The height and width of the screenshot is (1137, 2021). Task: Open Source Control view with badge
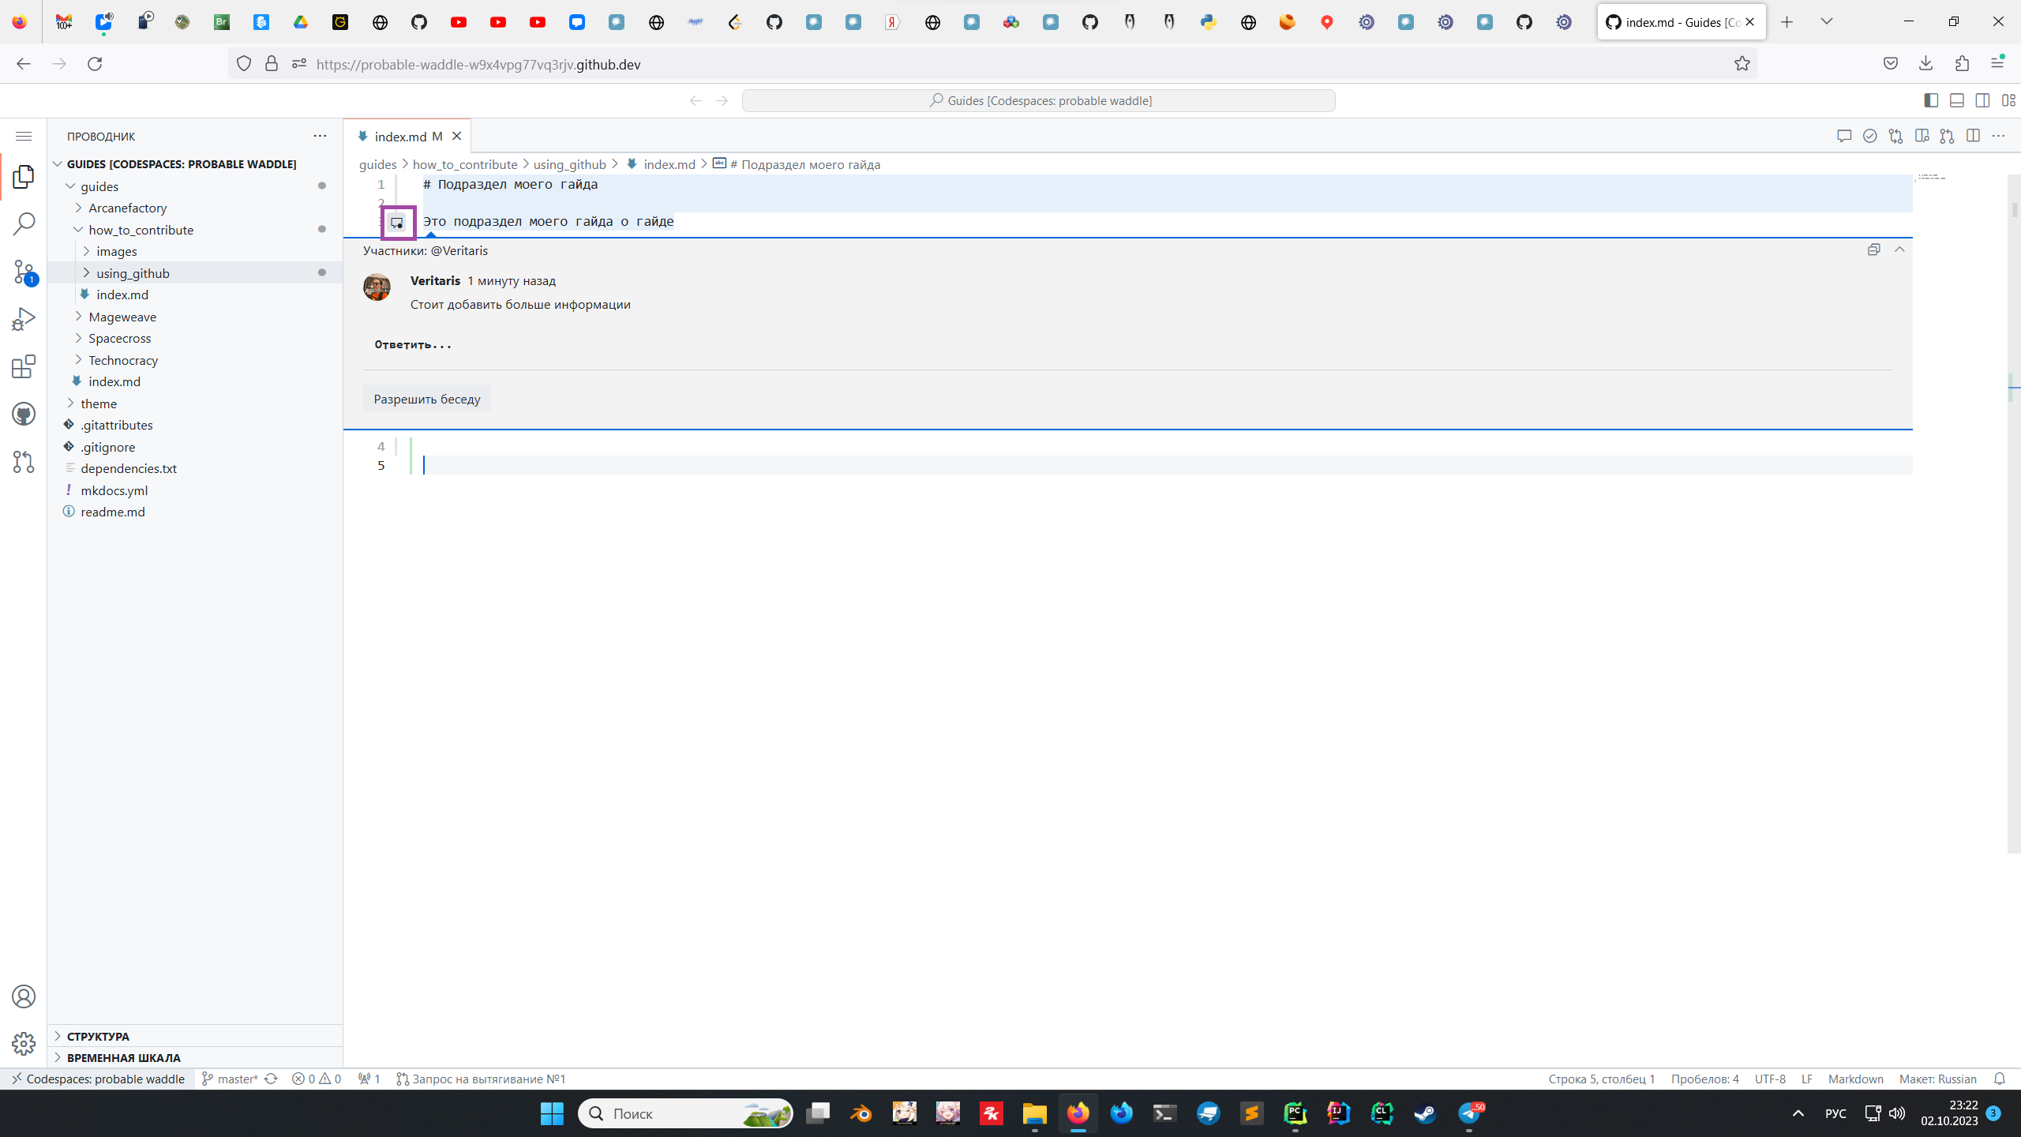coord(24,272)
